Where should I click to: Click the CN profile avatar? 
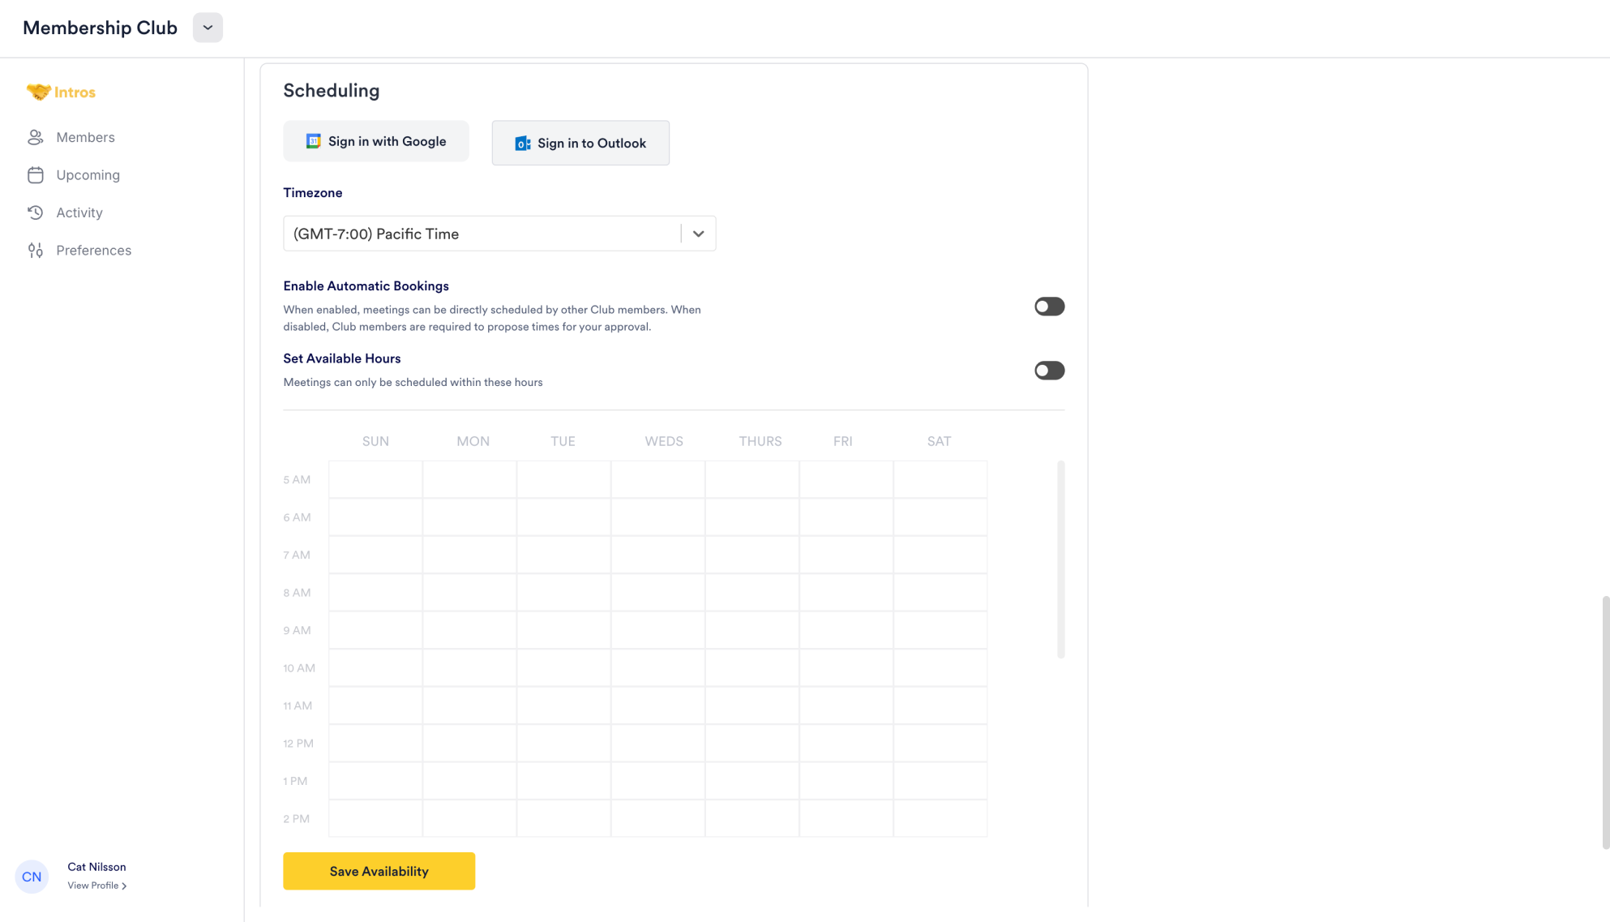click(32, 877)
